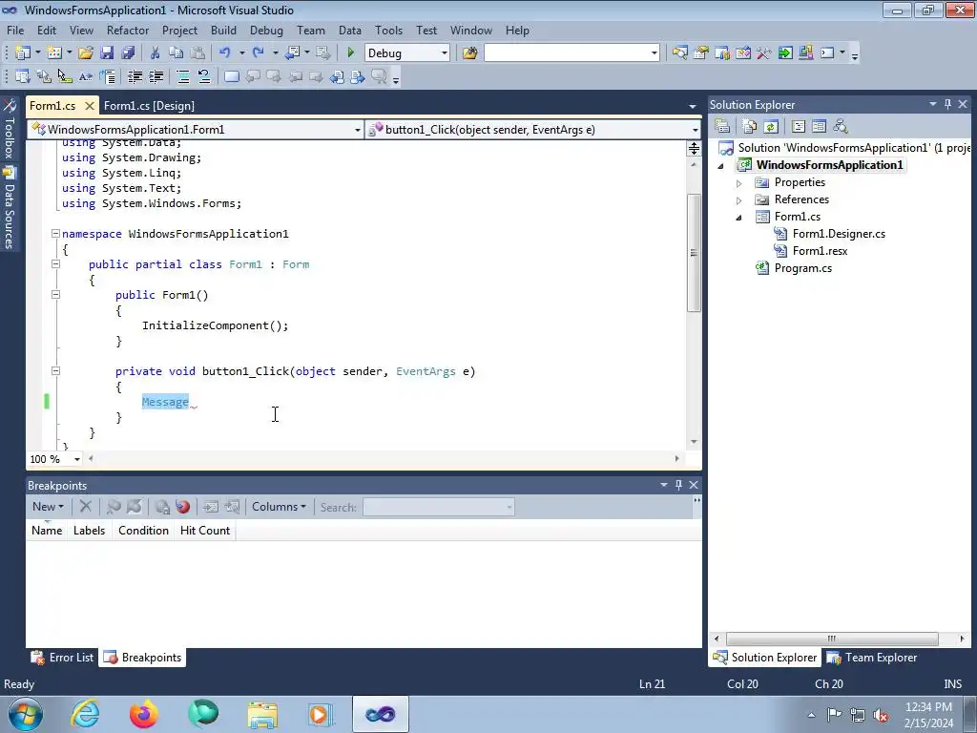Switch to the Form1.cs [Design] tab
Viewport: 977px width, 733px height.
click(x=149, y=105)
